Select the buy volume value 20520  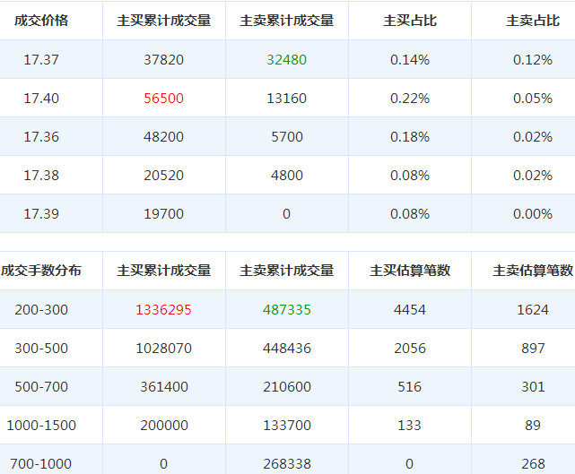tap(164, 175)
